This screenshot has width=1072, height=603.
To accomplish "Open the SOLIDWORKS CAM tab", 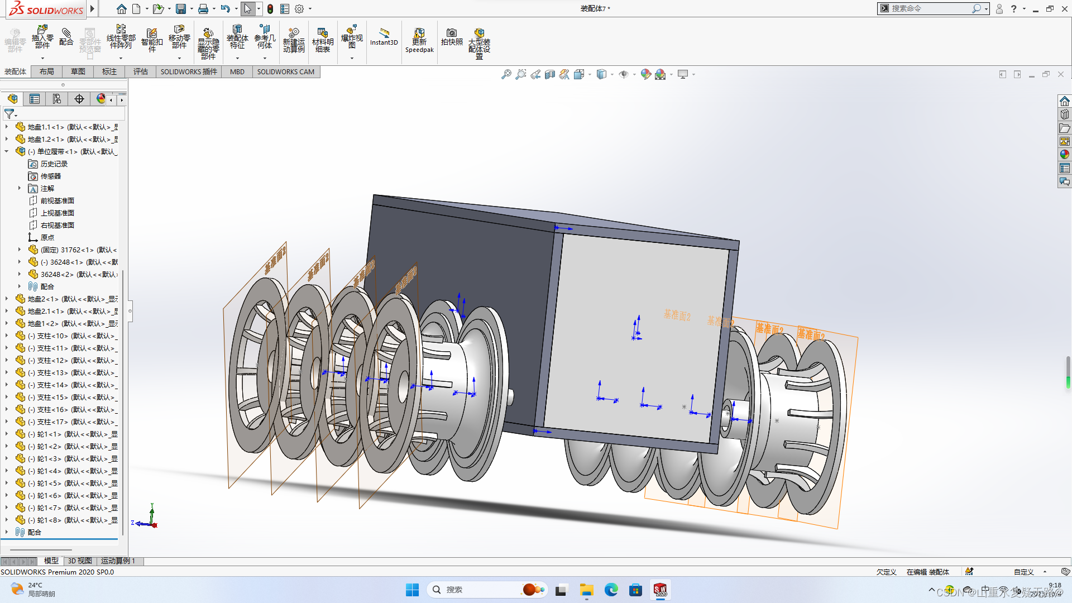I will [286, 71].
